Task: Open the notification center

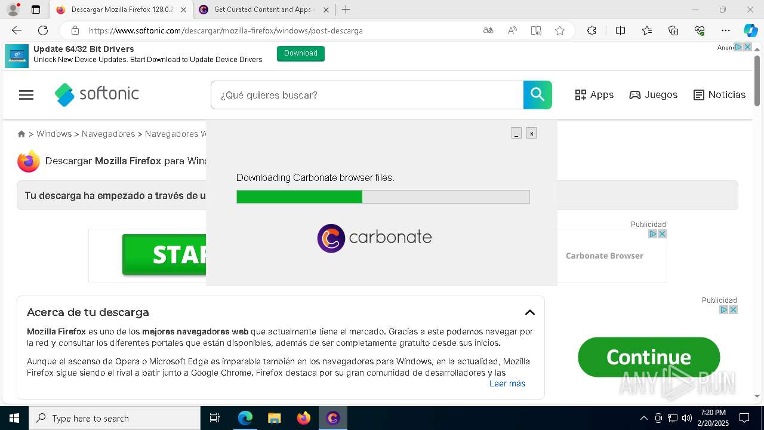Action: tap(744, 418)
